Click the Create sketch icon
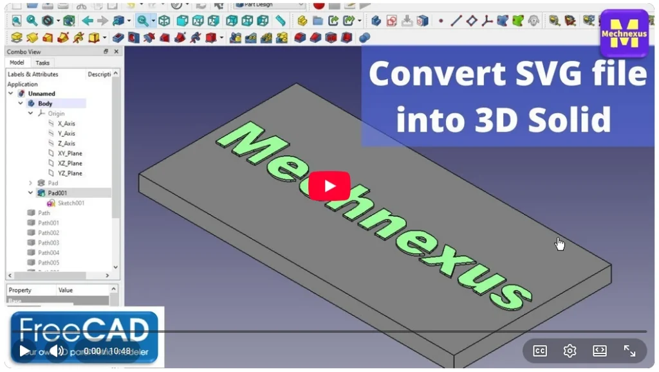The image size is (659, 372). (x=392, y=21)
